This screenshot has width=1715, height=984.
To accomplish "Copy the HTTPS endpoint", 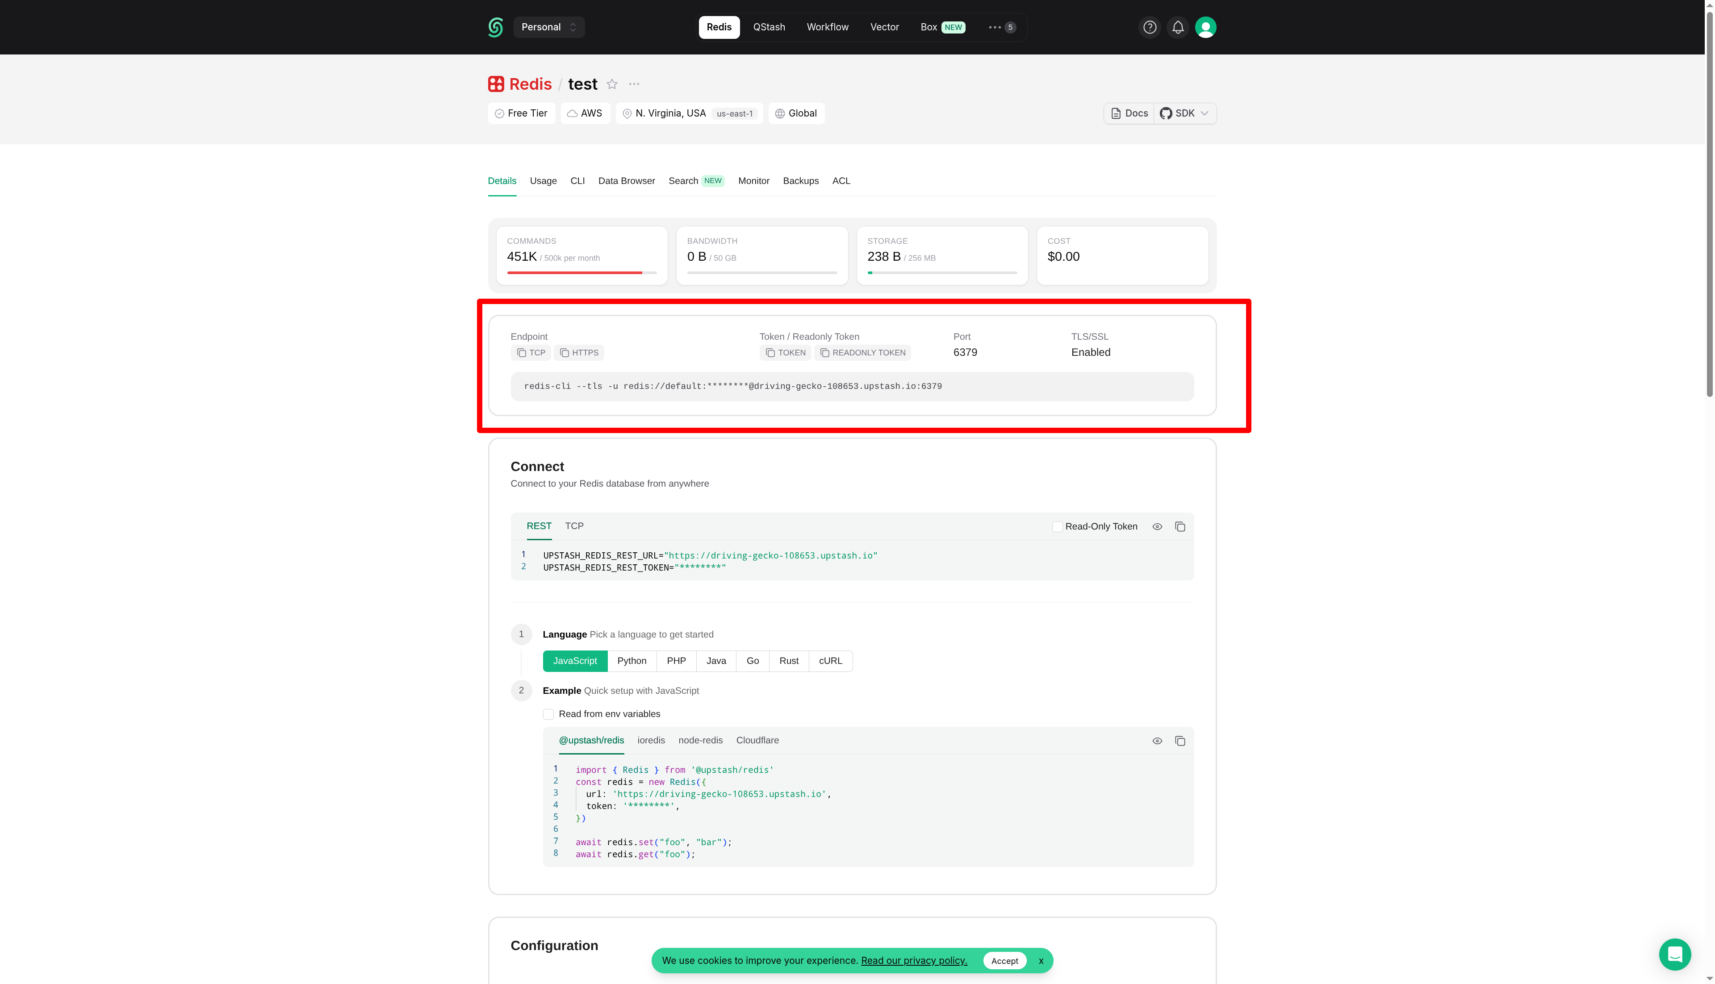I will 579,353.
